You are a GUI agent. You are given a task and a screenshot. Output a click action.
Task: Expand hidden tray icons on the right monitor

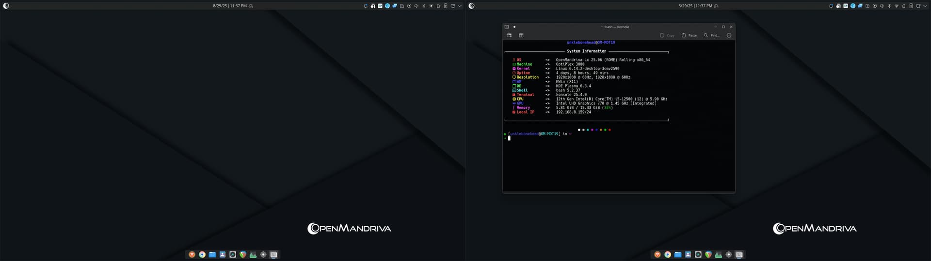point(925,6)
